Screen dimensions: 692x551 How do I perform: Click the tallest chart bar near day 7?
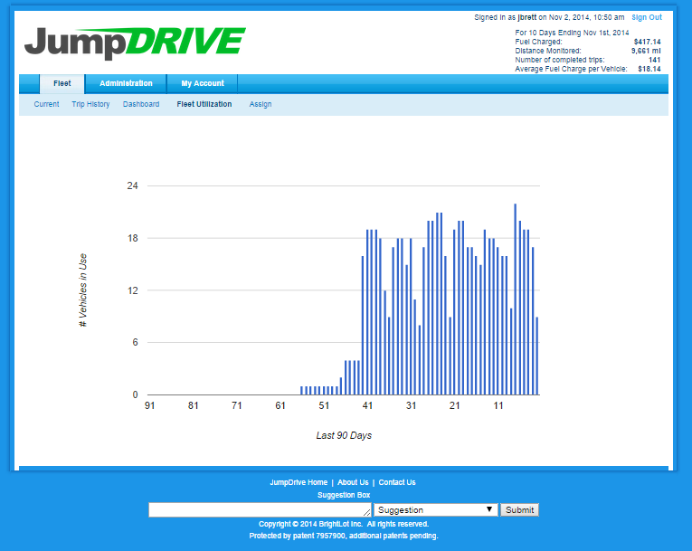pos(515,299)
